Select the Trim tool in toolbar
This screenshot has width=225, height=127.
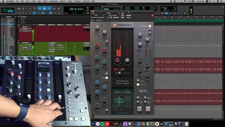click(40, 8)
